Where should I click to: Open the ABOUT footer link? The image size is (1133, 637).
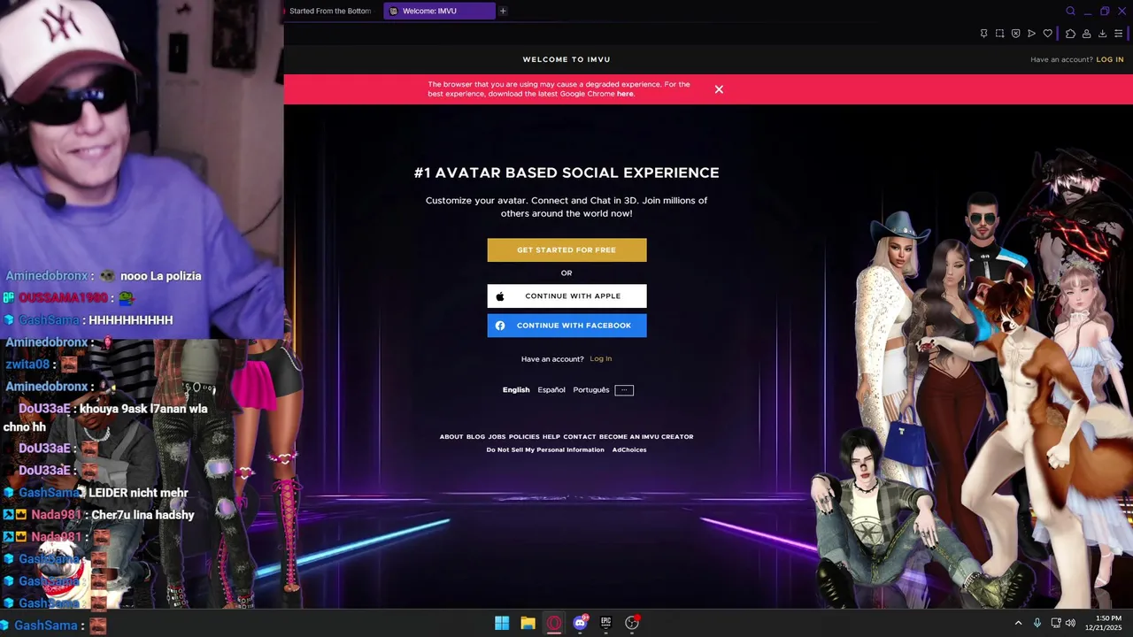pyautogui.click(x=451, y=437)
